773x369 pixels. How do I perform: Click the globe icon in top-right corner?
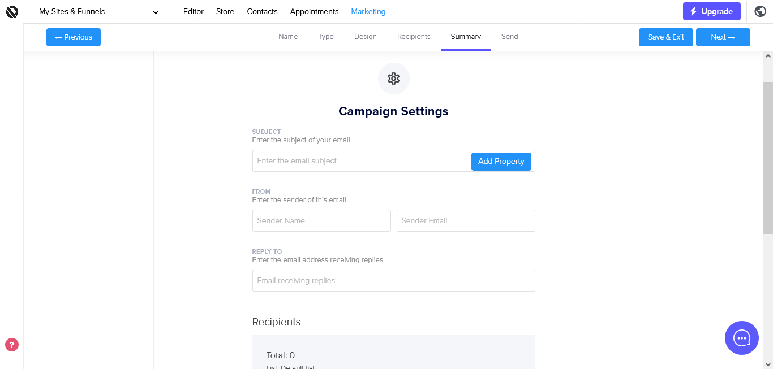tap(761, 11)
